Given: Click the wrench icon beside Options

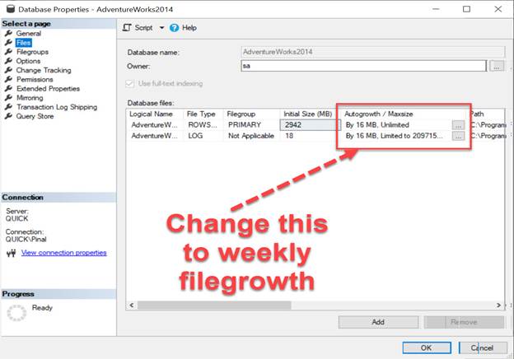Looking at the screenshot, I should [8, 61].
